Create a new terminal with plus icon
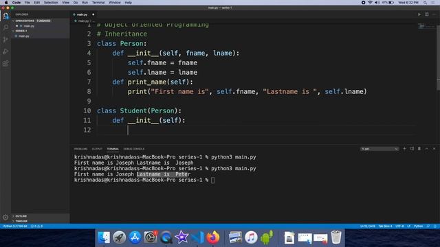The height and width of the screenshot is (247, 440). pyautogui.click(x=404, y=149)
